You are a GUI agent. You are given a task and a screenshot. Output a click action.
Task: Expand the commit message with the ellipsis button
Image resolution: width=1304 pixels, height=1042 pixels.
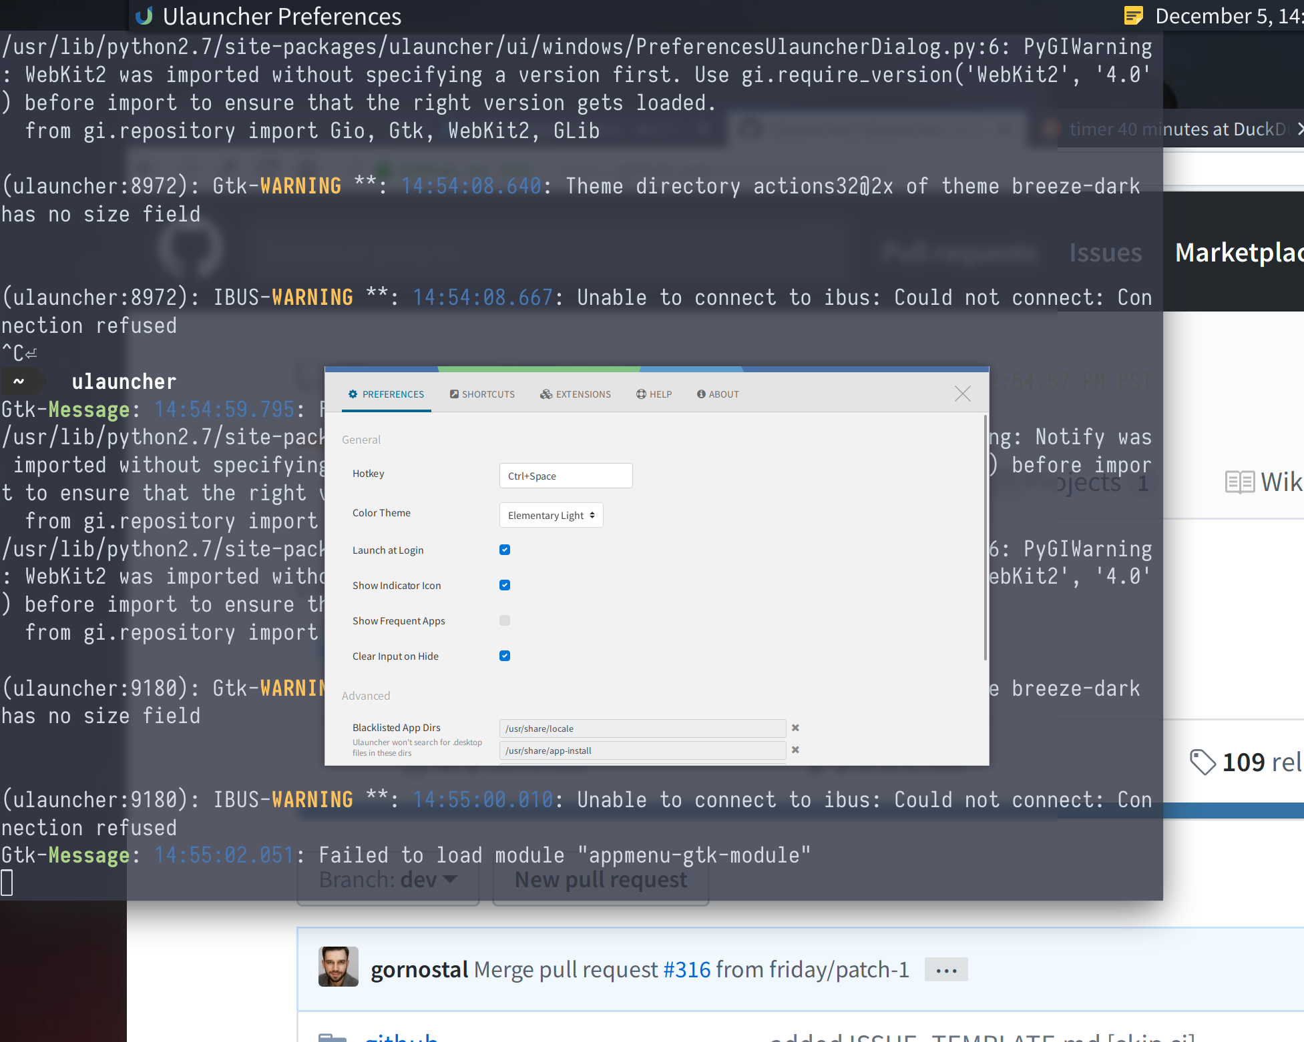coord(945,969)
